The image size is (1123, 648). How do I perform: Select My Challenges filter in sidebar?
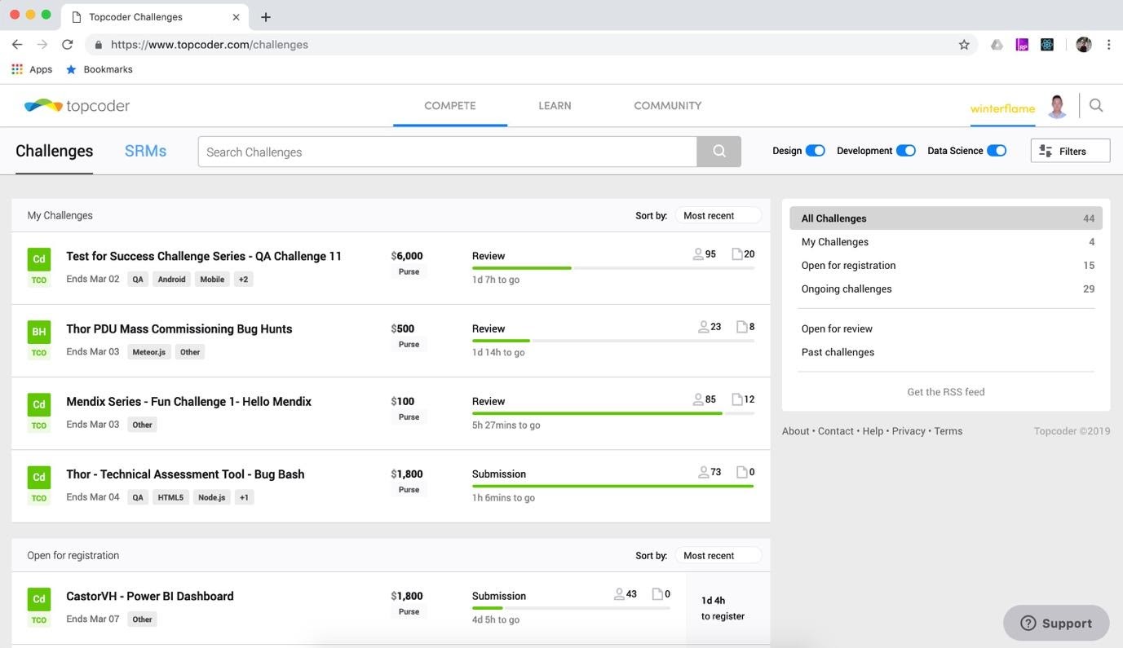click(x=946, y=242)
